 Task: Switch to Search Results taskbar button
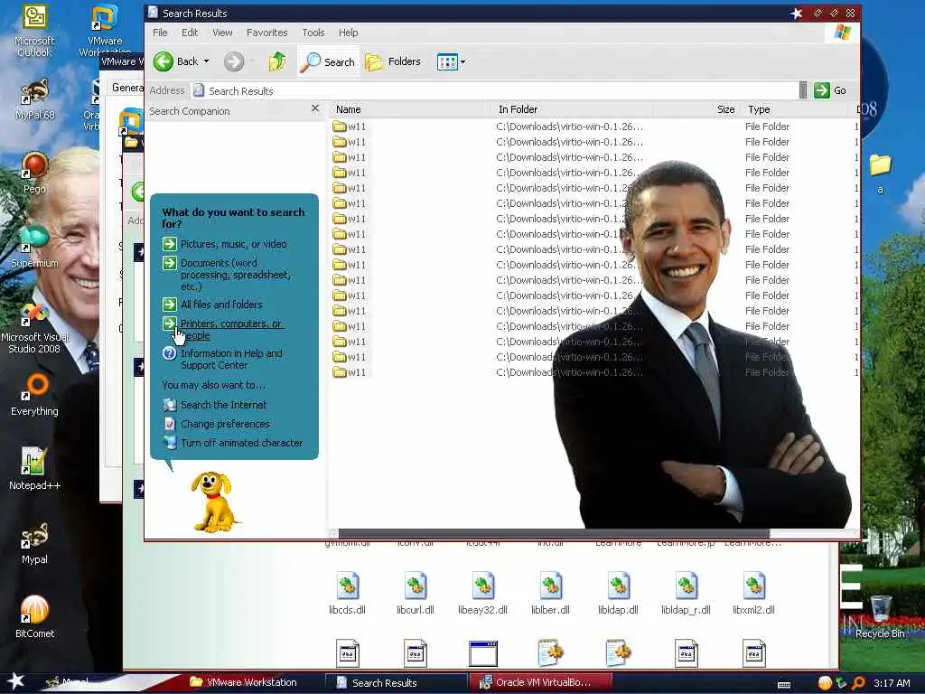pos(397,682)
